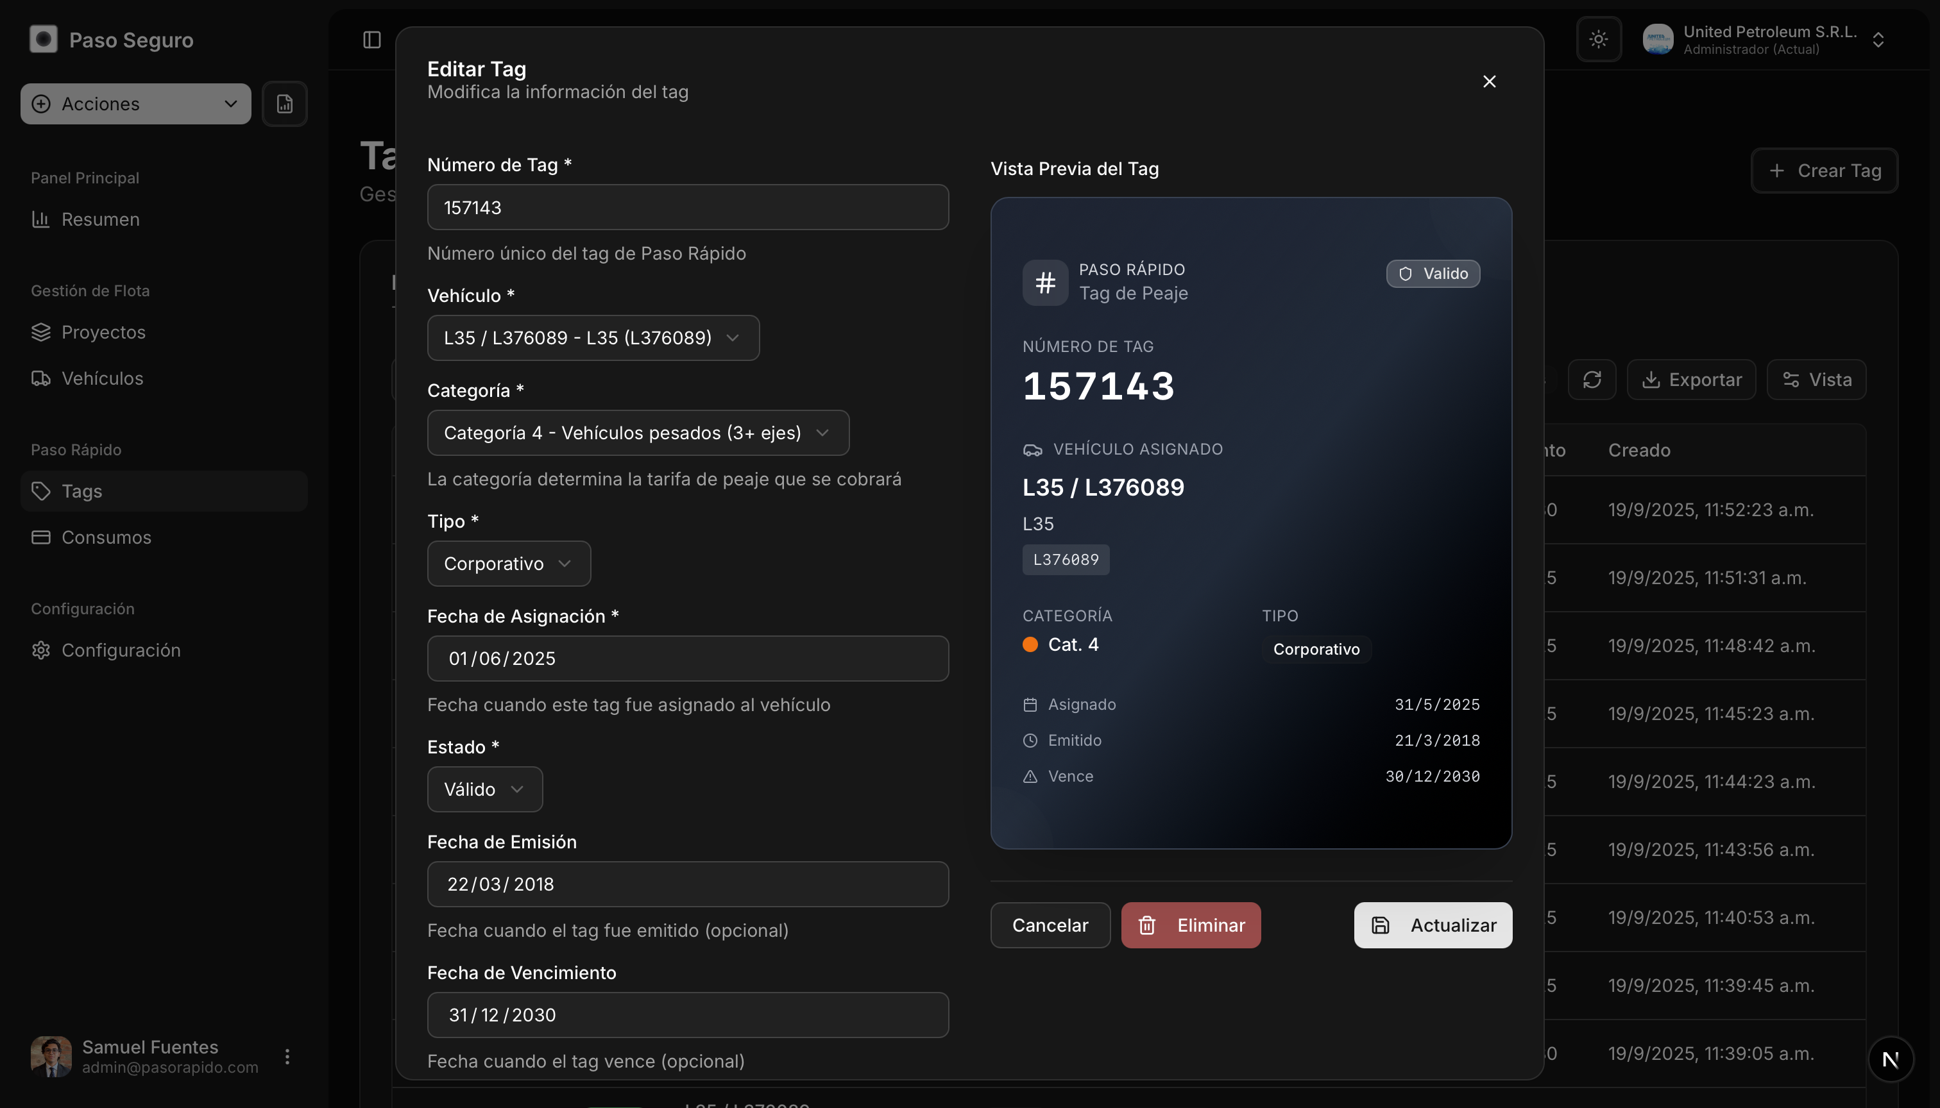1940x1108 pixels.
Task: Open Configuración using the gear icon
Action: [x=40, y=650]
